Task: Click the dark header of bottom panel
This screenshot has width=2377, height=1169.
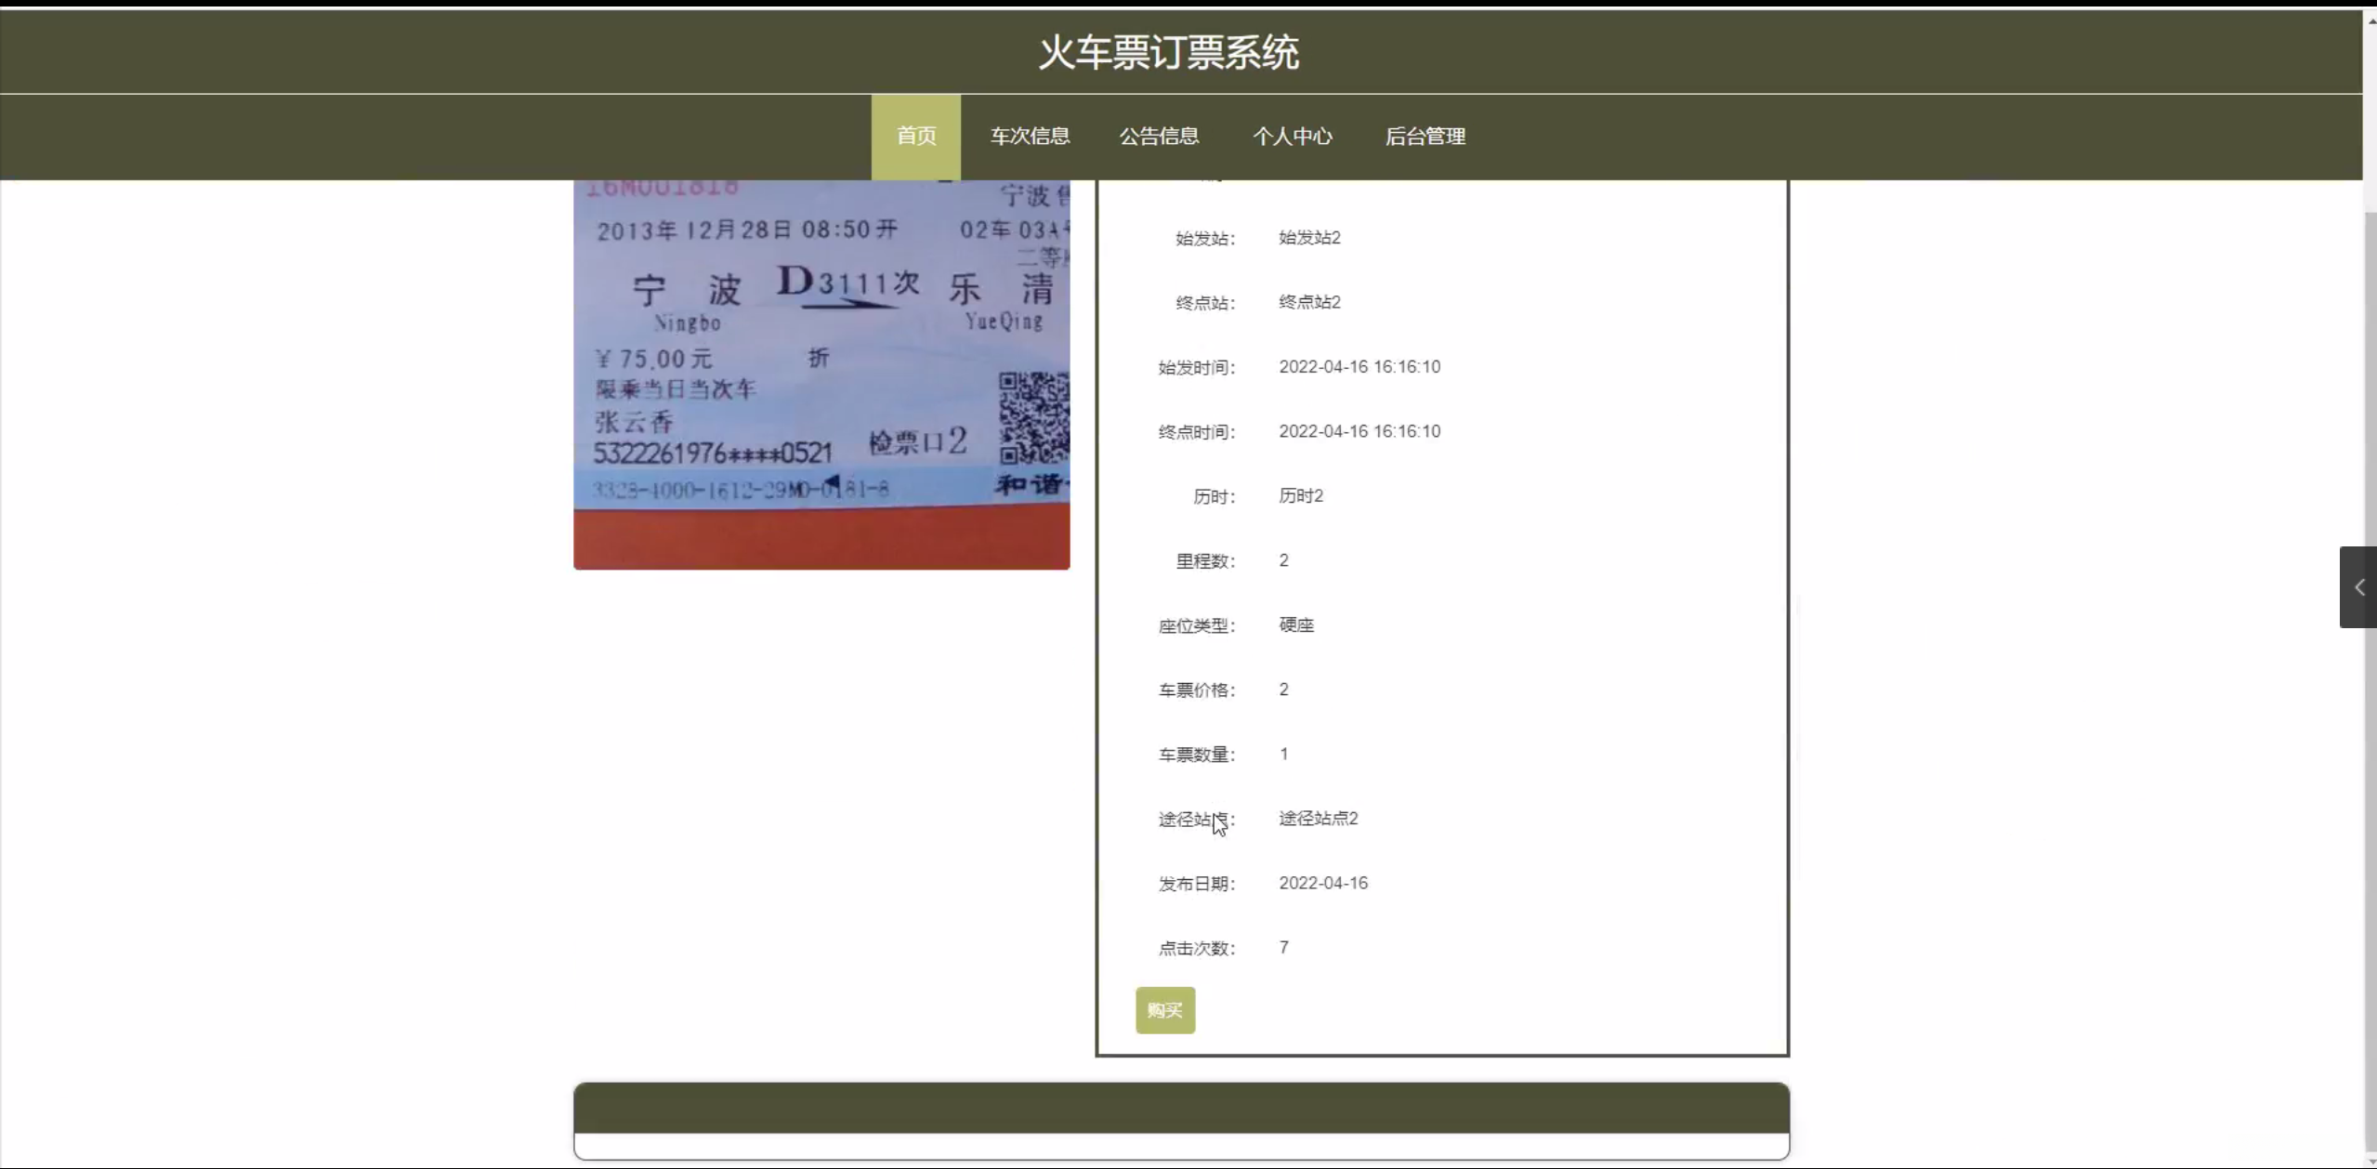Action: [x=1181, y=1108]
